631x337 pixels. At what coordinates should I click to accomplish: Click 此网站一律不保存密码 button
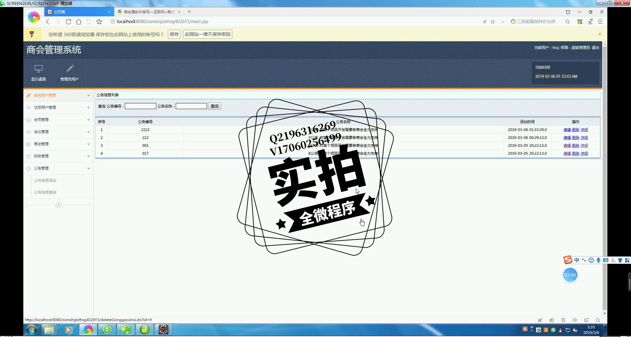pos(208,34)
